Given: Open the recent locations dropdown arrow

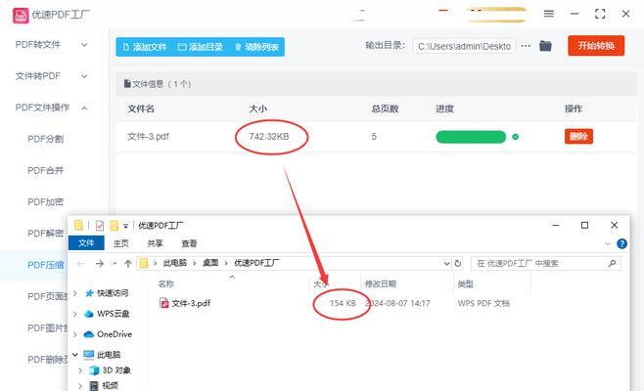Looking at the screenshot, I should point(115,263).
